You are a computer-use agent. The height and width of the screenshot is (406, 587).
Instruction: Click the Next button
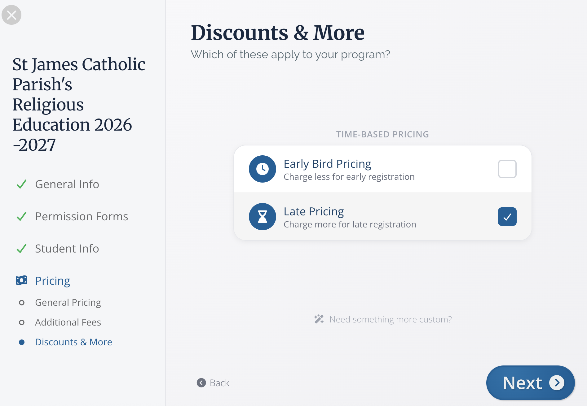pyautogui.click(x=530, y=383)
